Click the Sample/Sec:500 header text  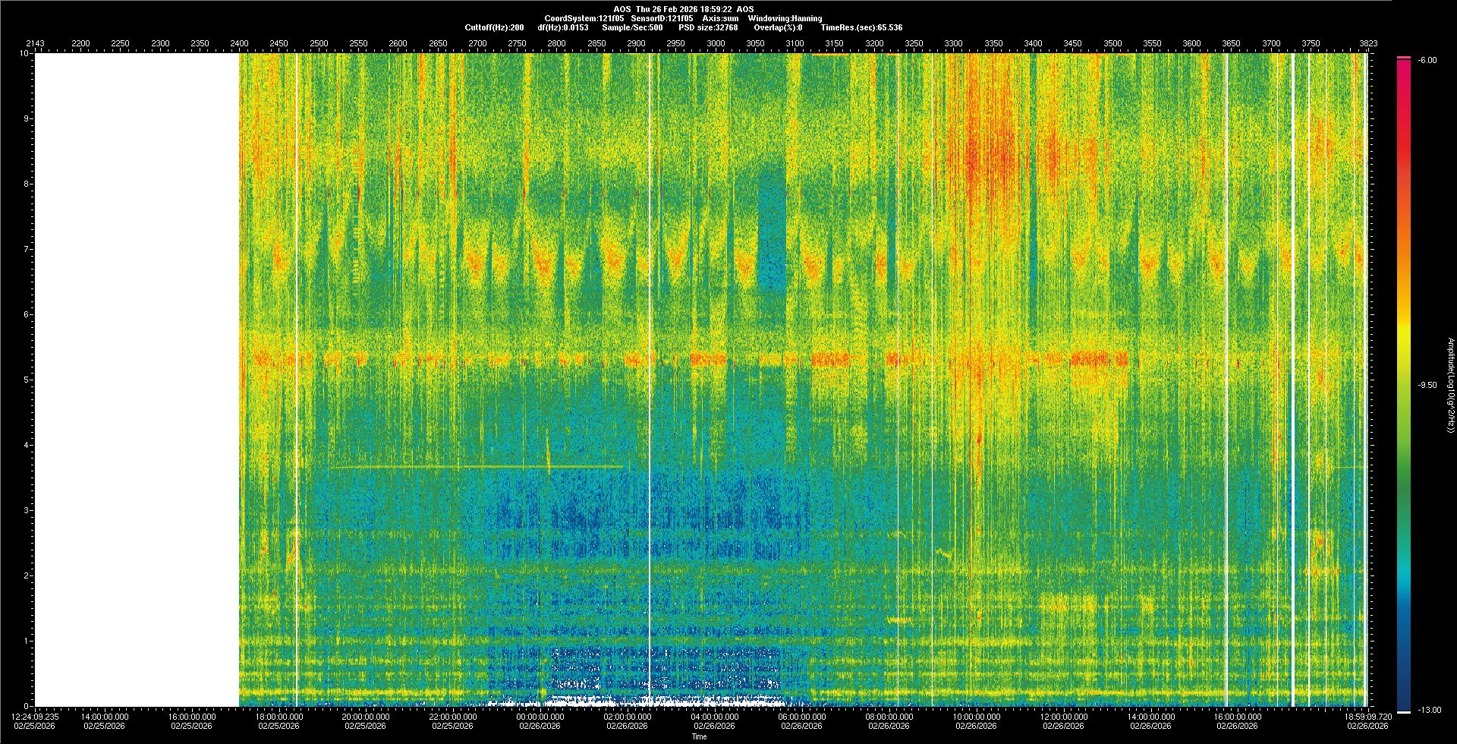pos(632,27)
